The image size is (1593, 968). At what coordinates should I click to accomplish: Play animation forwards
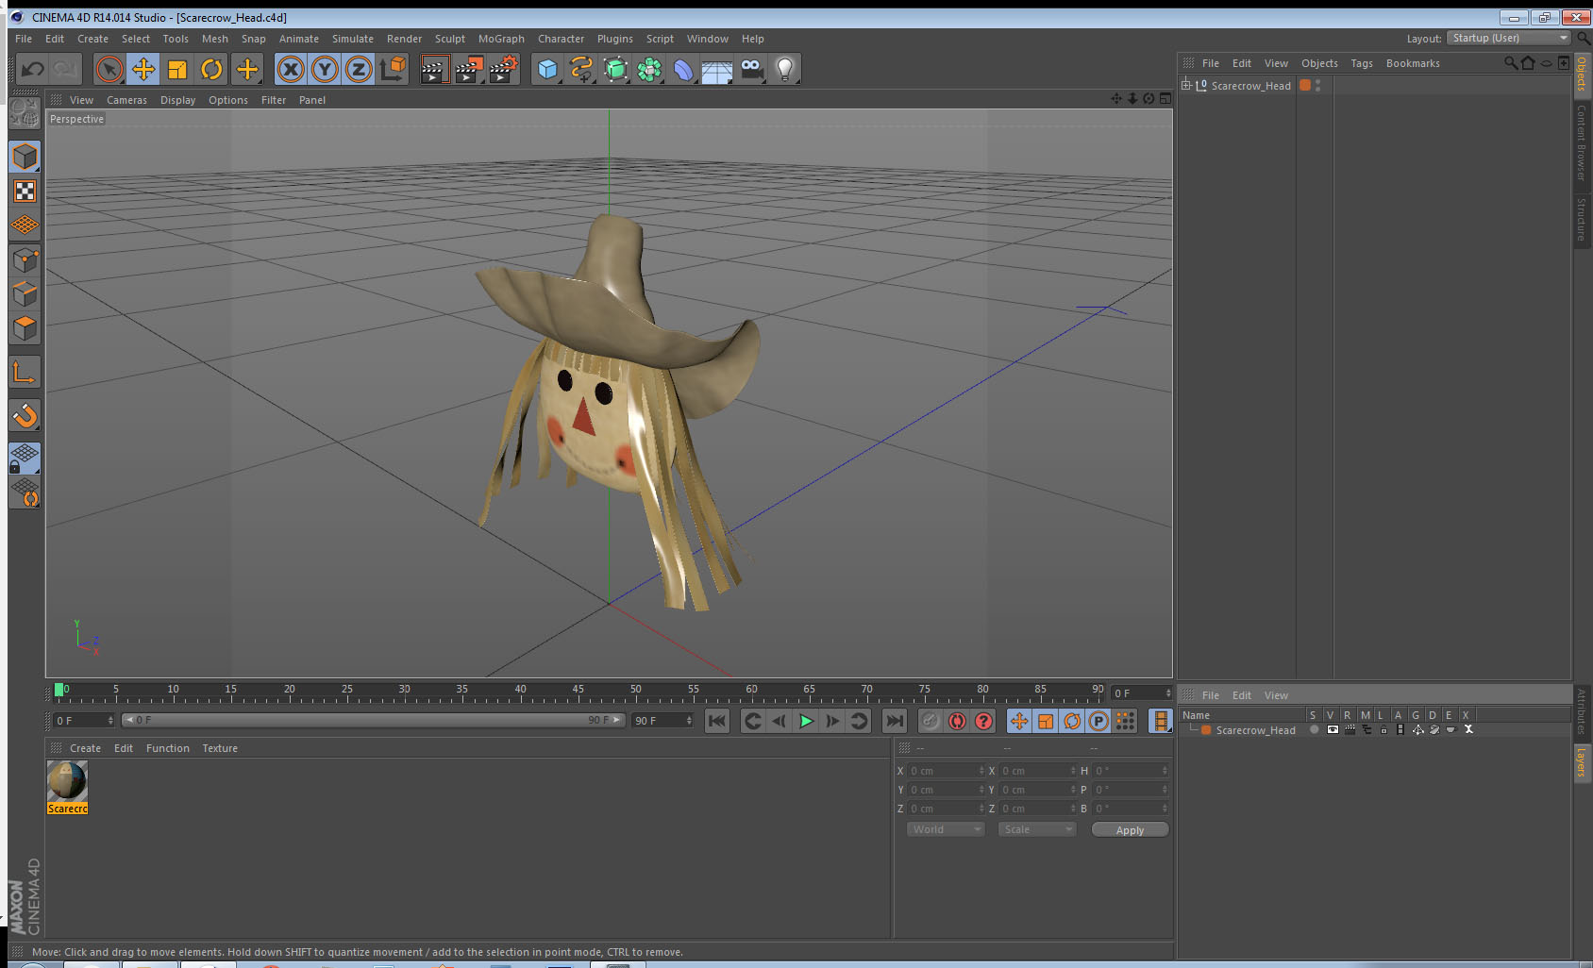(x=806, y=721)
